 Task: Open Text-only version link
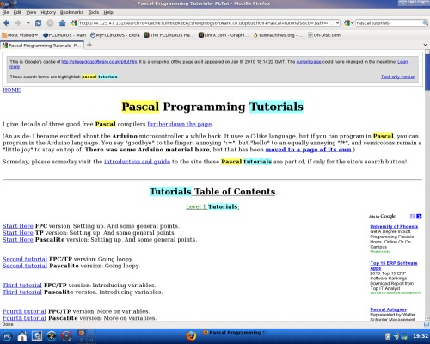(398, 77)
